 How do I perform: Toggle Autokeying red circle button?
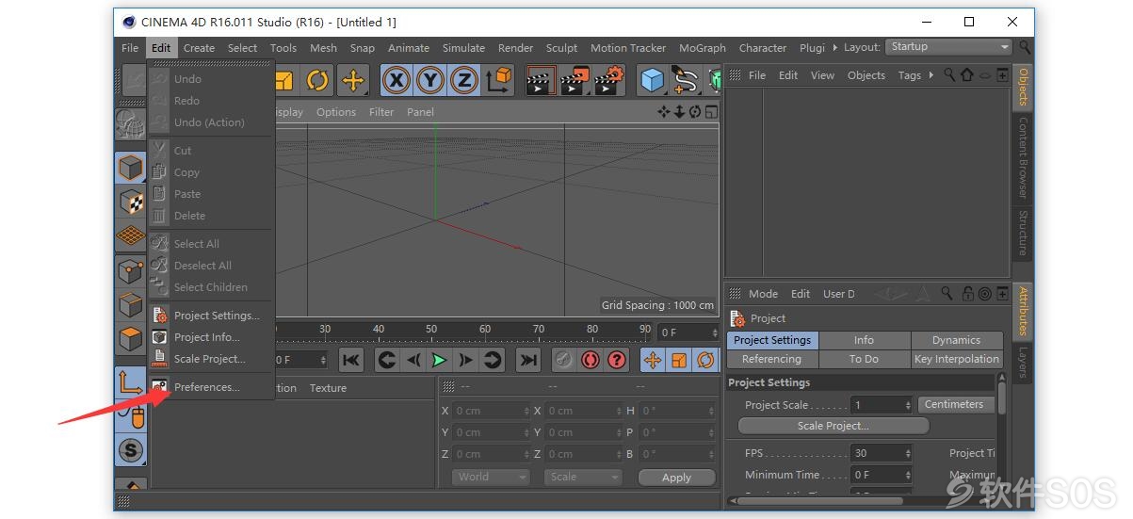click(591, 360)
